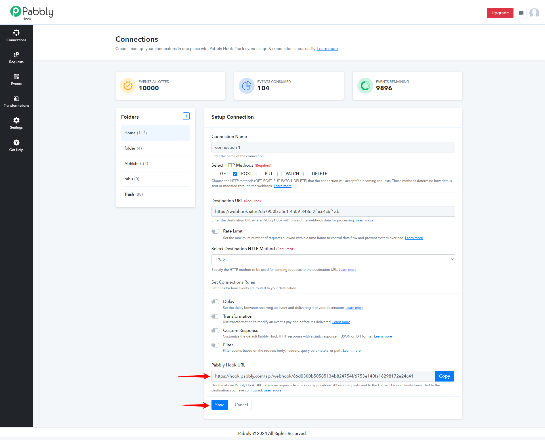Click the Destination URL input field
Viewport: 545px width, 440px height.
333,211
